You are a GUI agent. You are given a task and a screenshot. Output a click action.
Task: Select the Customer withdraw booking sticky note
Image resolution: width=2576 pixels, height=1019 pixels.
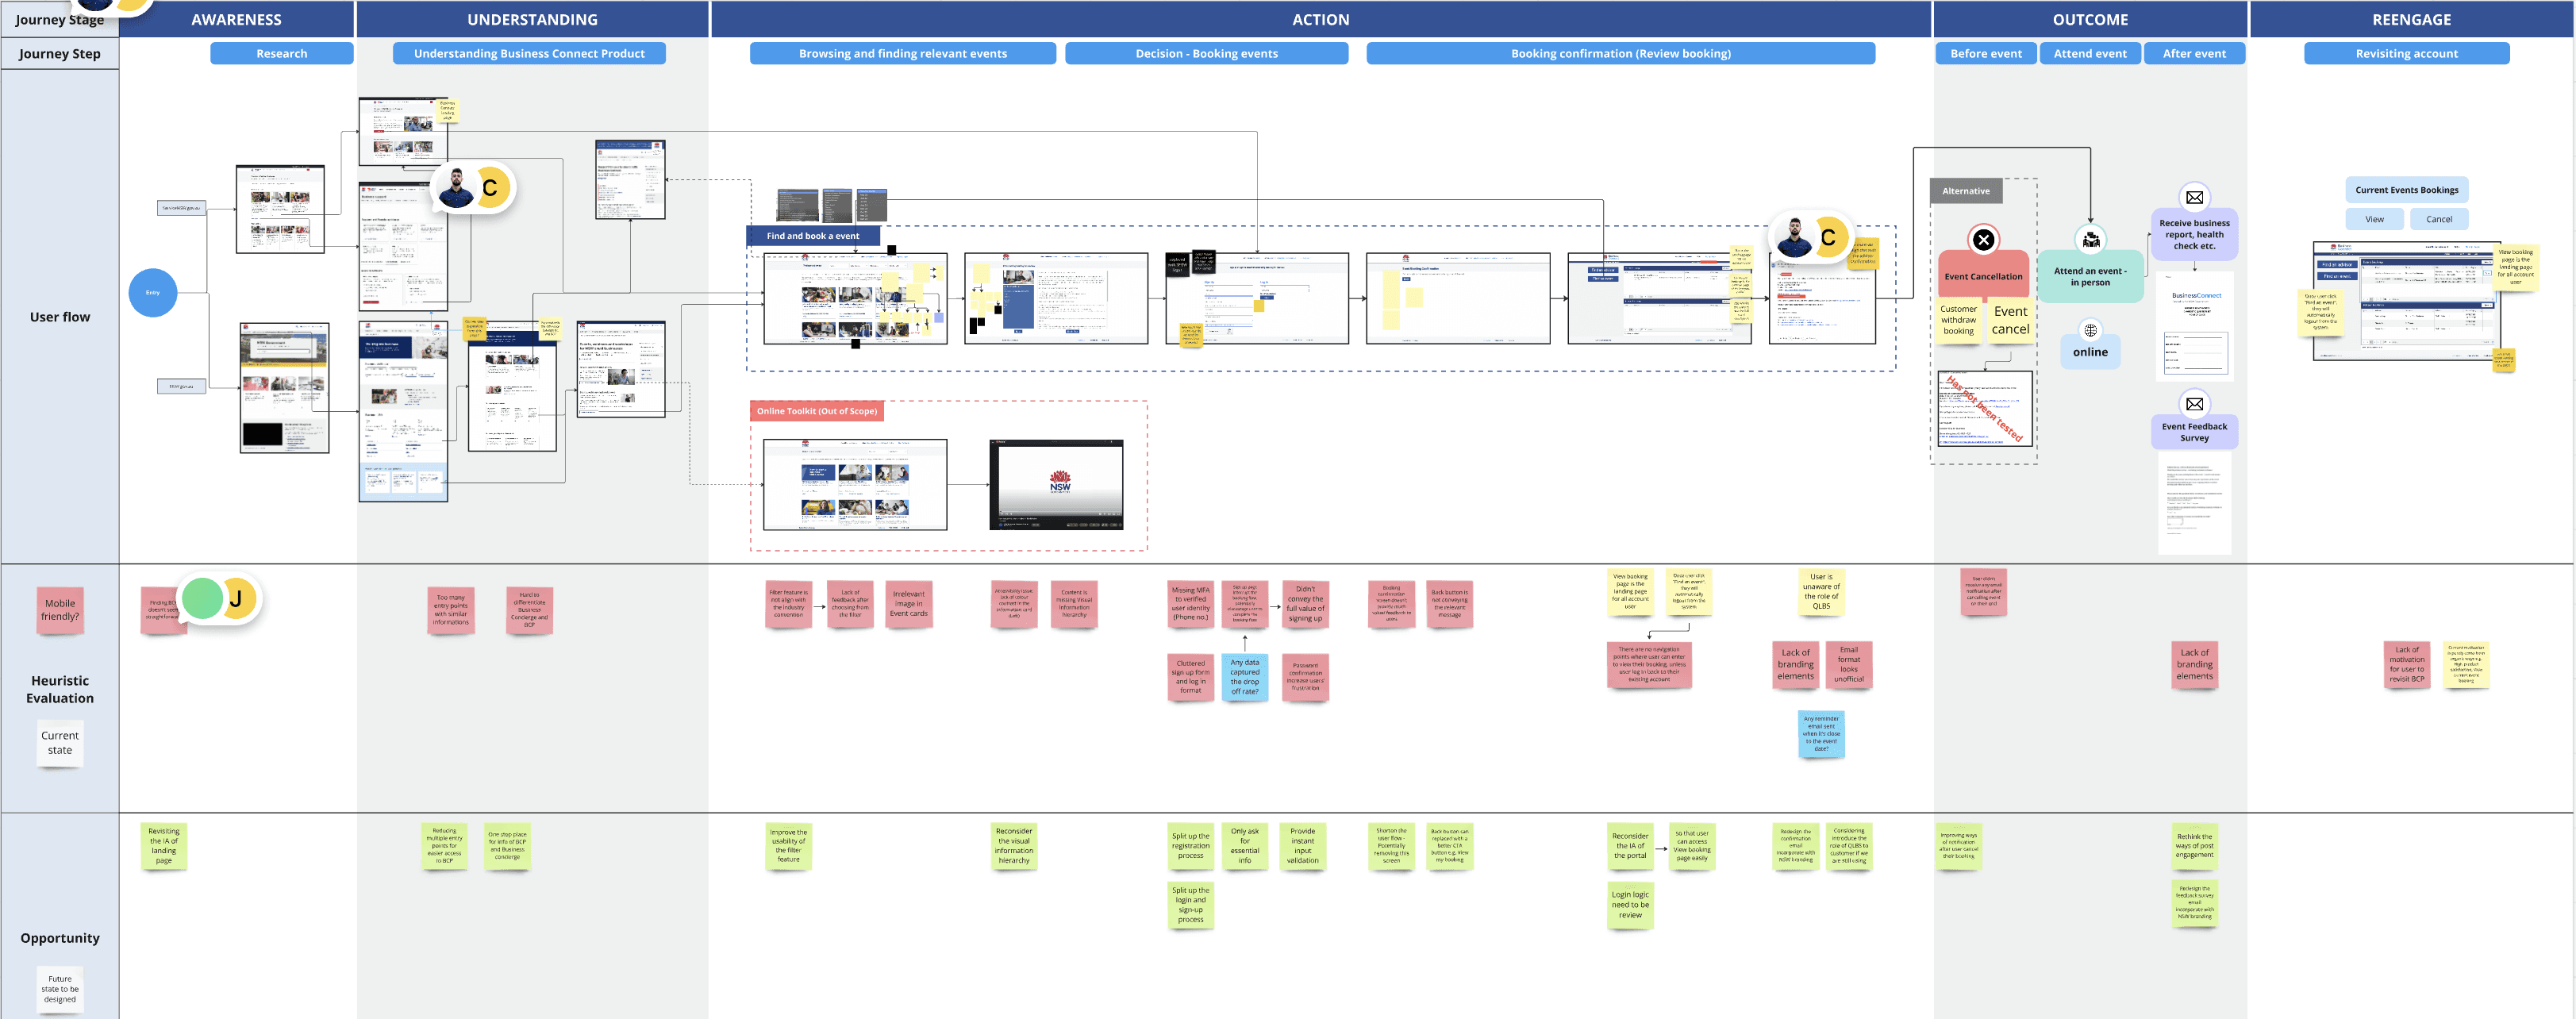[1958, 320]
